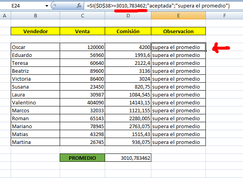Click the fx Insert Function icon
This screenshot has height=178, width=243.
click(79, 6)
